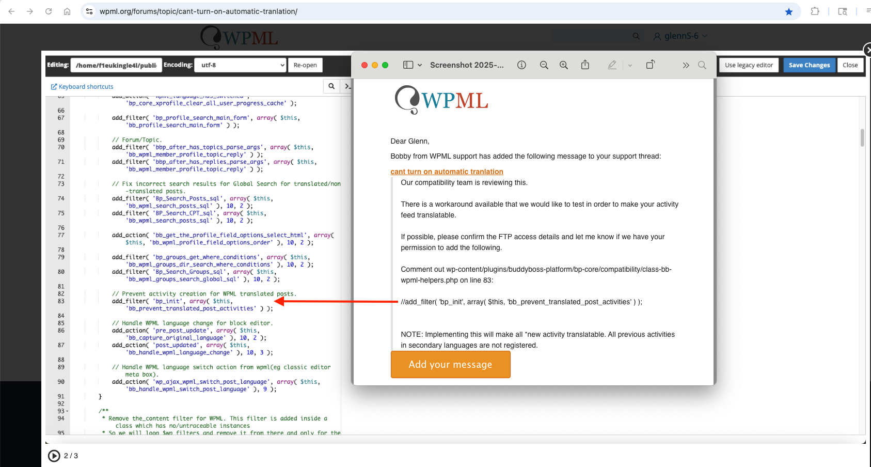
Task: Click the WPML logo in site header
Action: click(239, 37)
